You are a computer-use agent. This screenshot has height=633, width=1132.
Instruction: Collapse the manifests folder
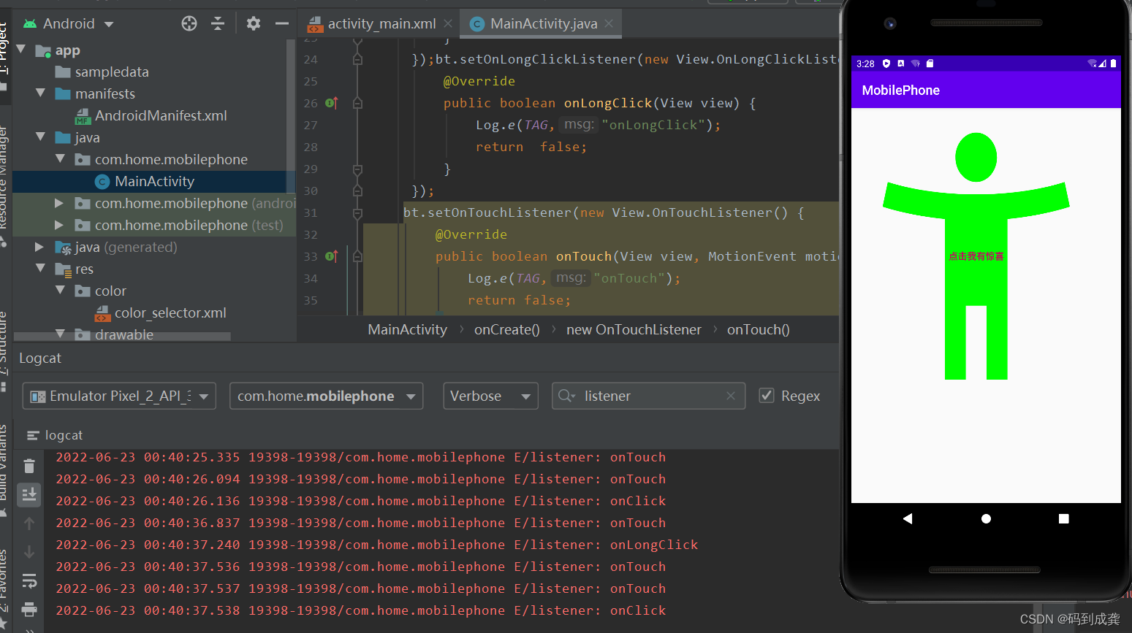[x=41, y=93]
